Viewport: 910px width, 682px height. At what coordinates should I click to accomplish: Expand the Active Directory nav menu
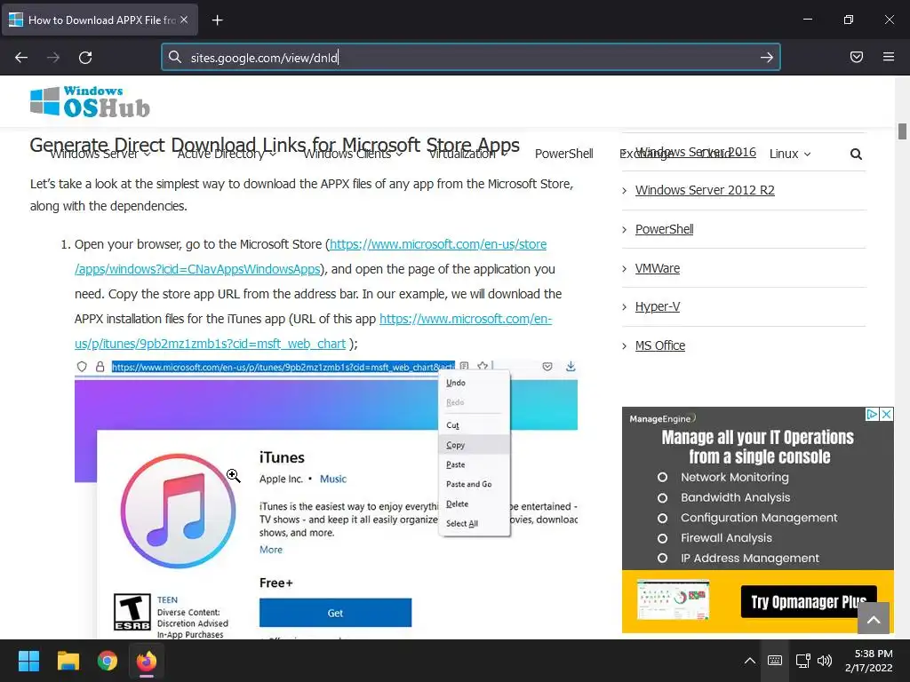(227, 155)
